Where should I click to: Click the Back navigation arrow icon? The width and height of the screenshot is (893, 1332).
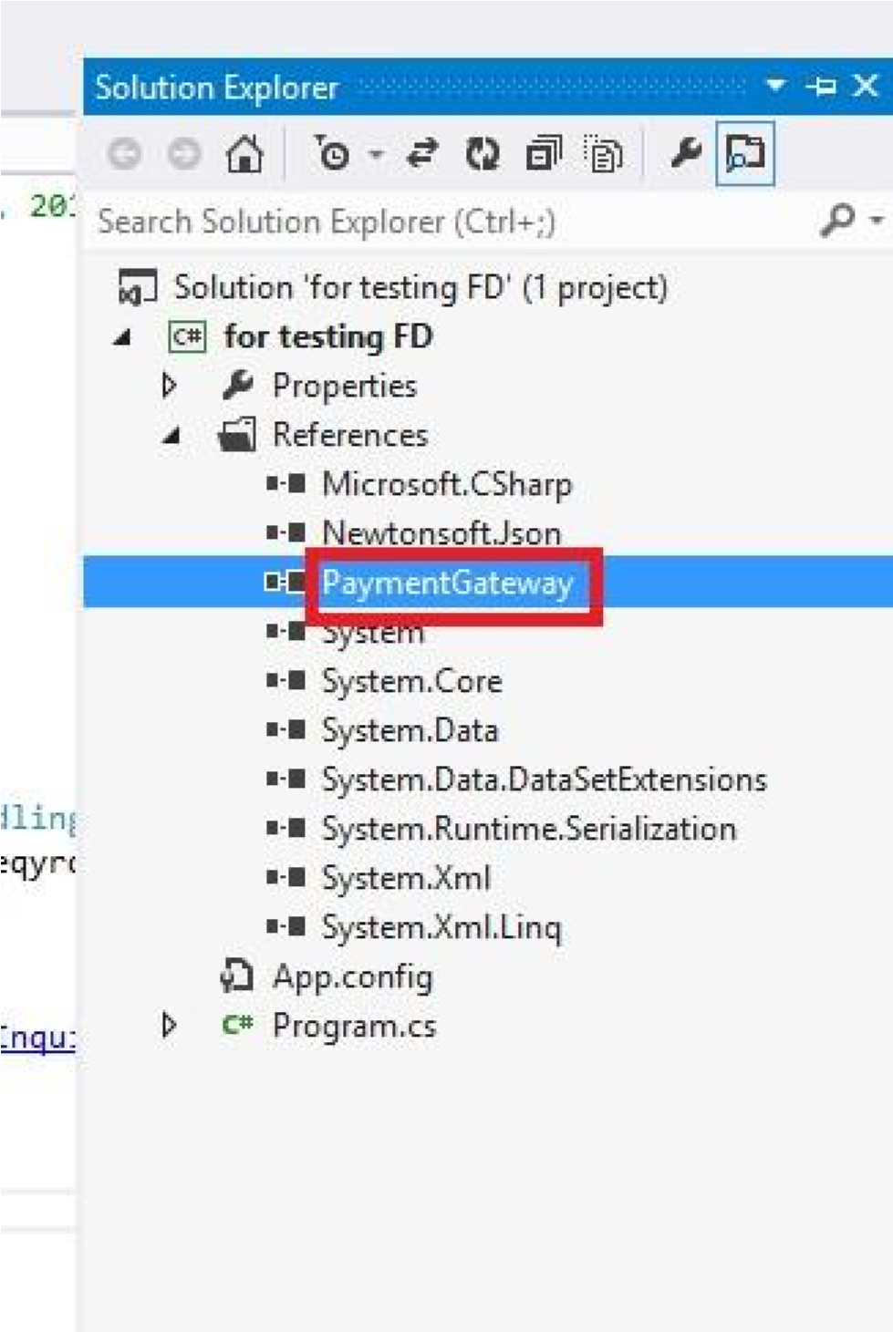pyautogui.click(x=125, y=154)
